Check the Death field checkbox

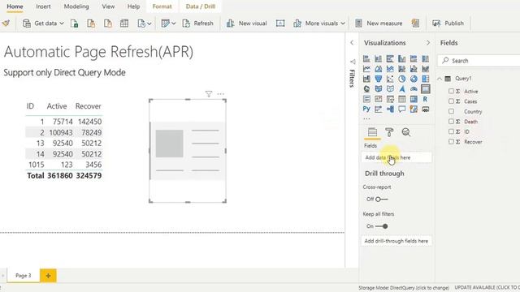451,122
